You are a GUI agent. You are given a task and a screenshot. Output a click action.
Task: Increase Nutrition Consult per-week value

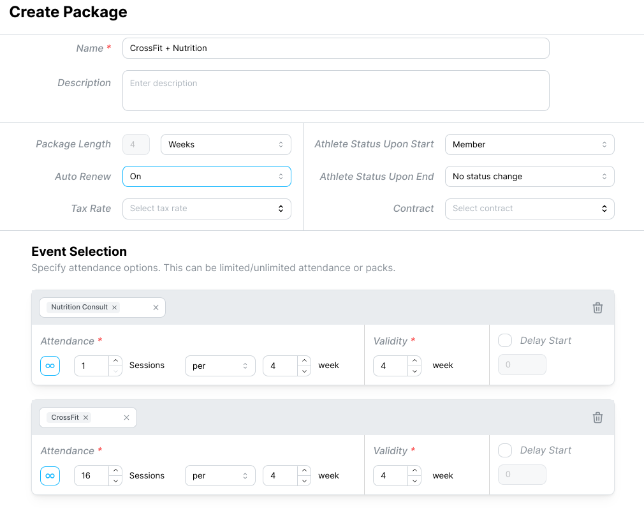pos(304,360)
